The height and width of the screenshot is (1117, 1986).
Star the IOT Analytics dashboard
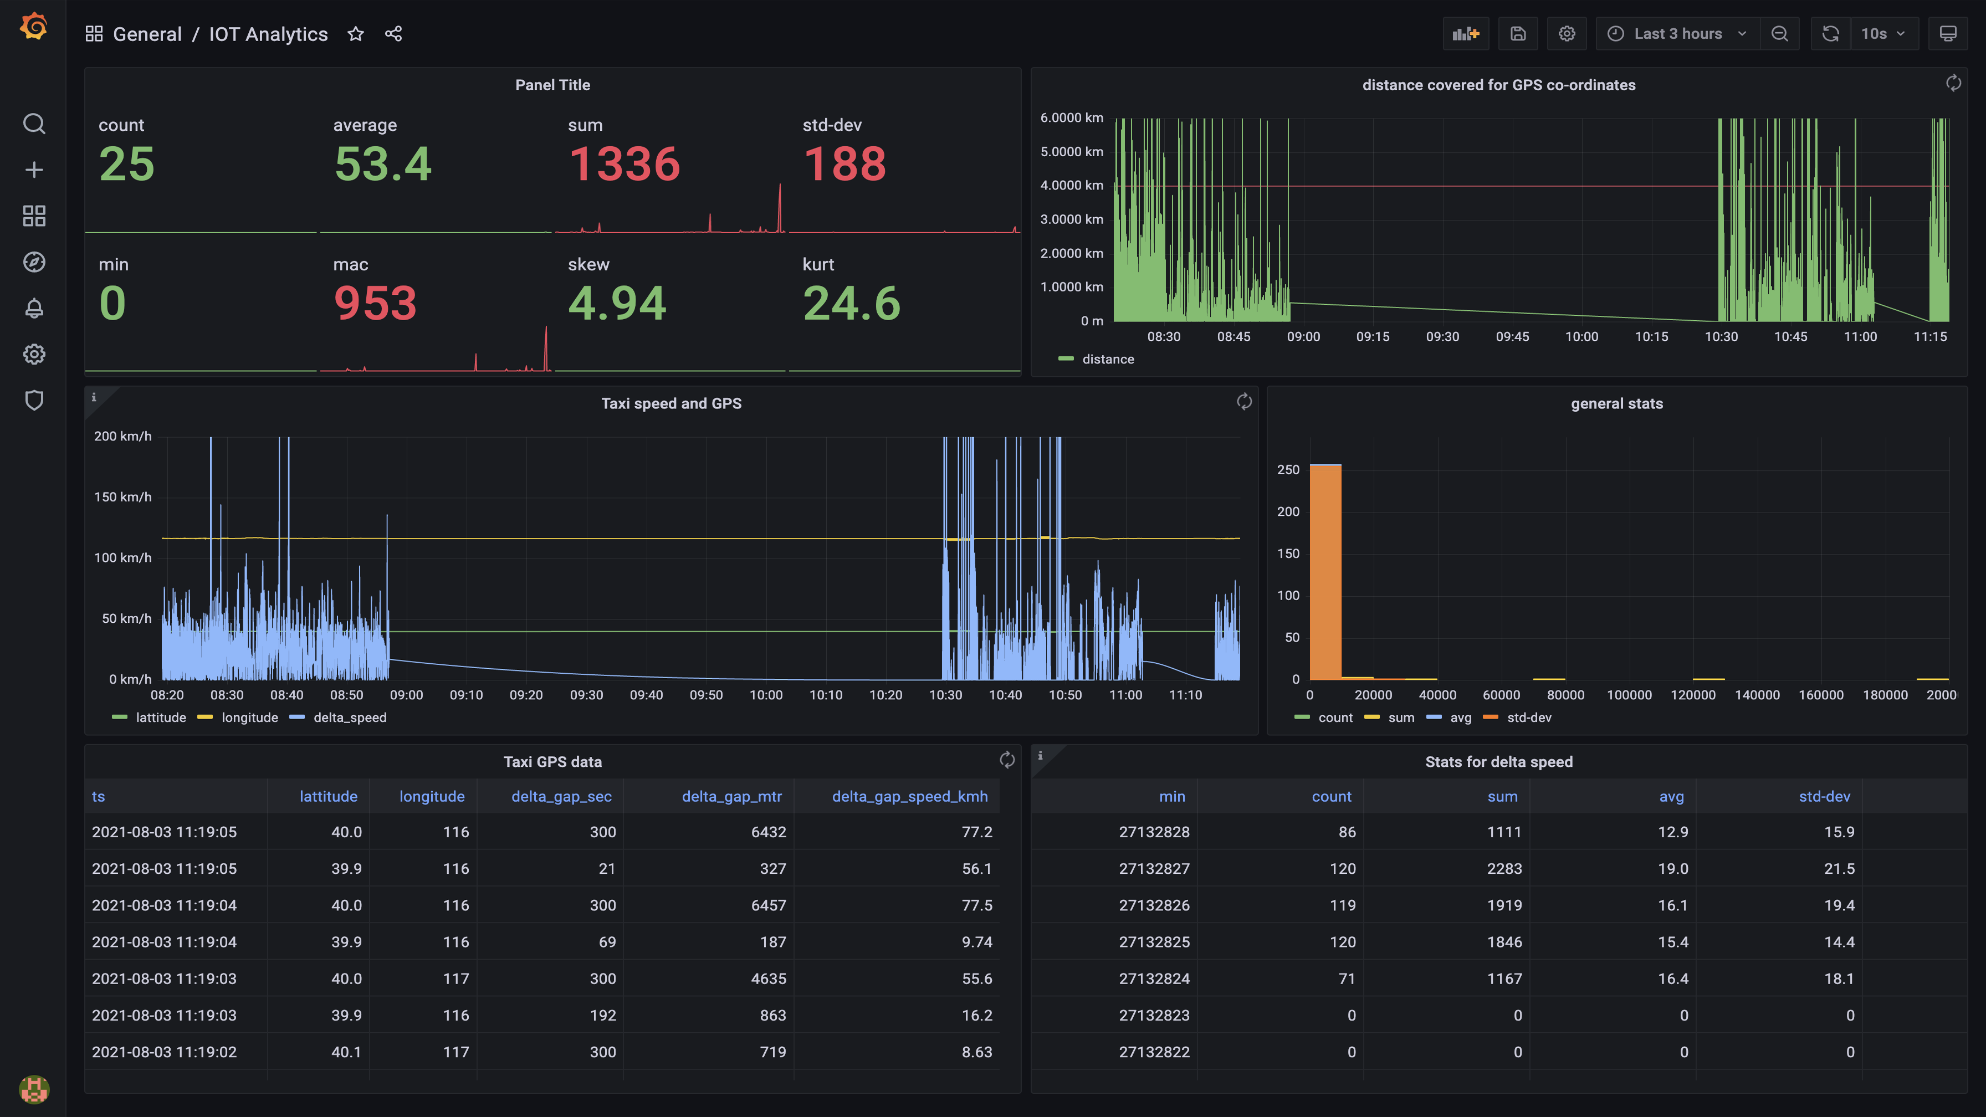pos(355,34)
